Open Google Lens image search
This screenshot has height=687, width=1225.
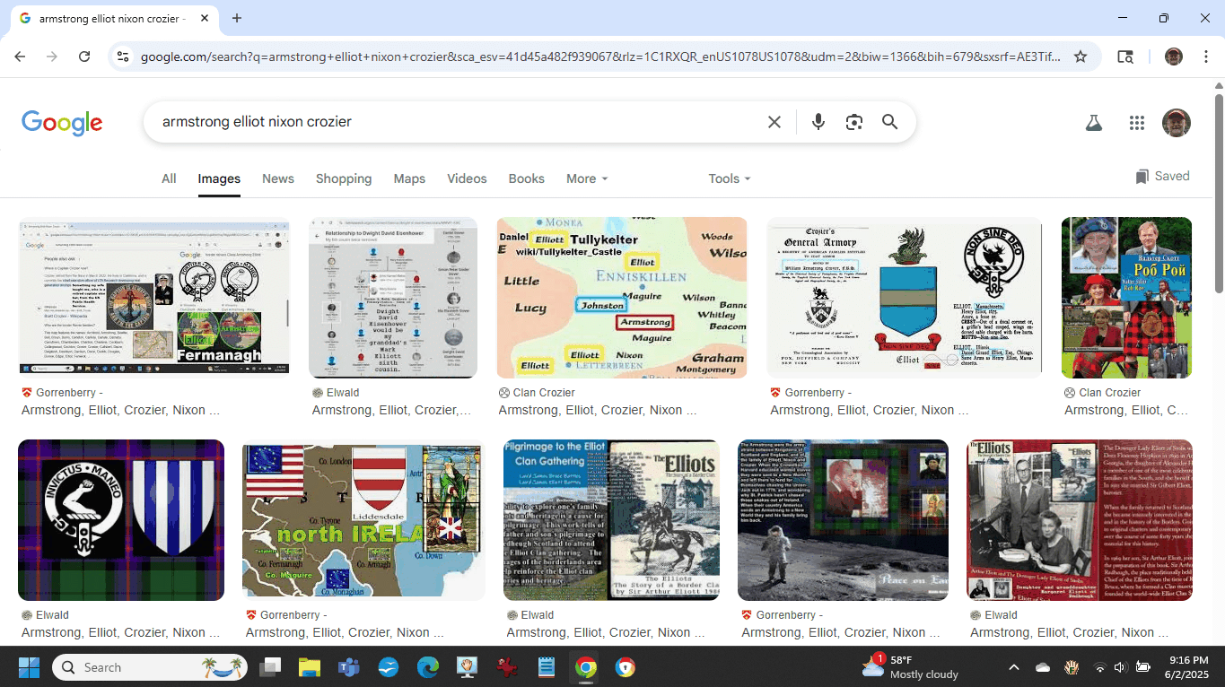tap(853, 122)
